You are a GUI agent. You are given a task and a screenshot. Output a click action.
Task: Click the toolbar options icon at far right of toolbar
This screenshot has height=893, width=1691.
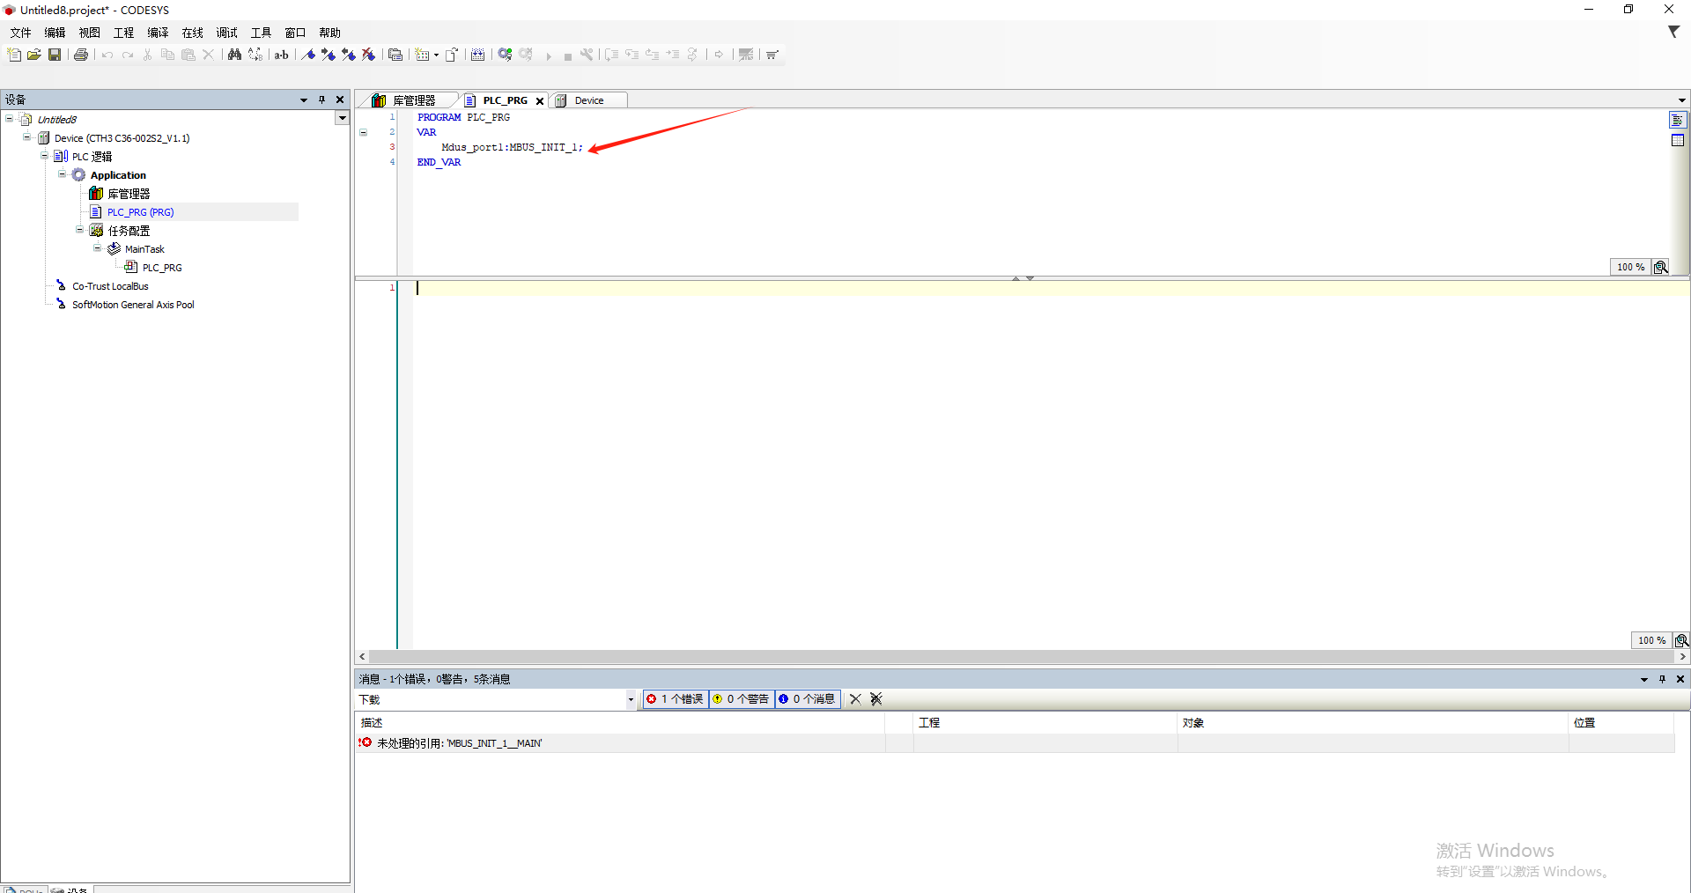pyautogui.click(x=772, y=55)
